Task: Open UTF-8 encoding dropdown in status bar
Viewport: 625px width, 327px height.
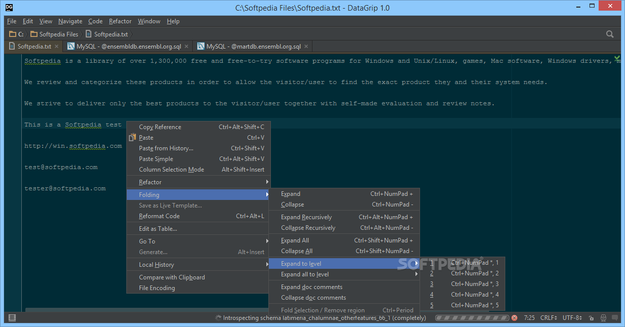Action: point(573,318)
